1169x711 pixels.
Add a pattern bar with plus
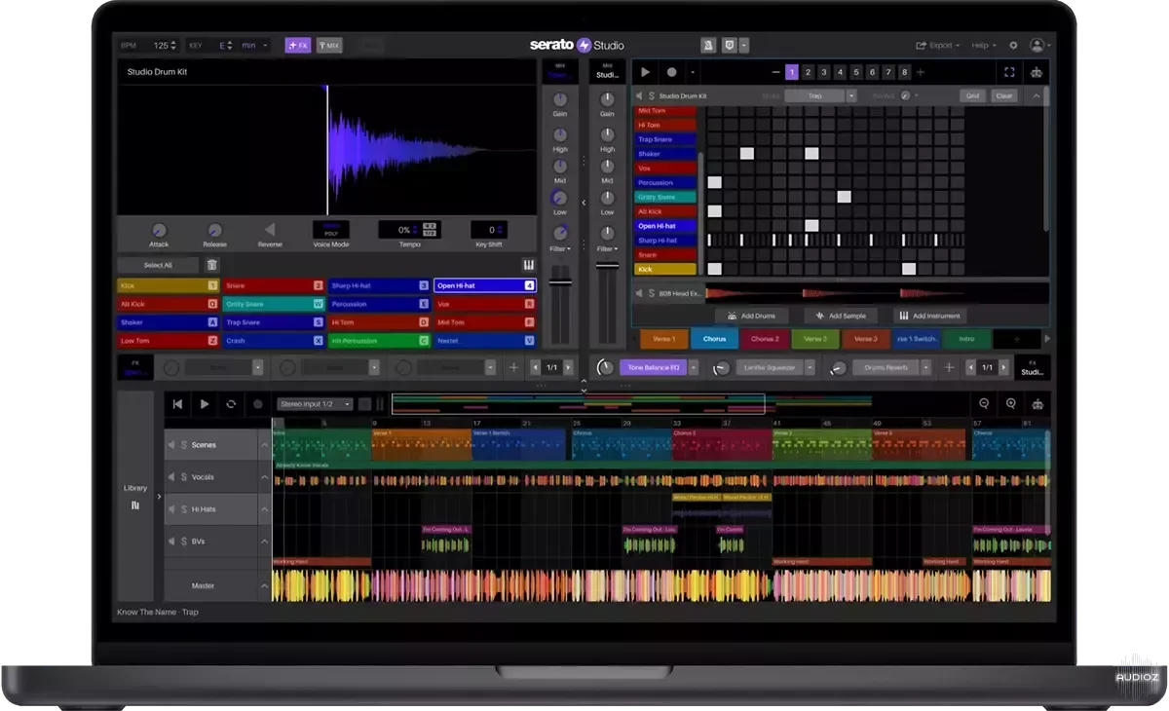(921, 72)
